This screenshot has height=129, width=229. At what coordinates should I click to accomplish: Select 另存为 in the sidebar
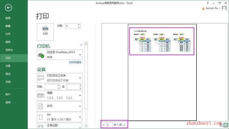(9, 50)
